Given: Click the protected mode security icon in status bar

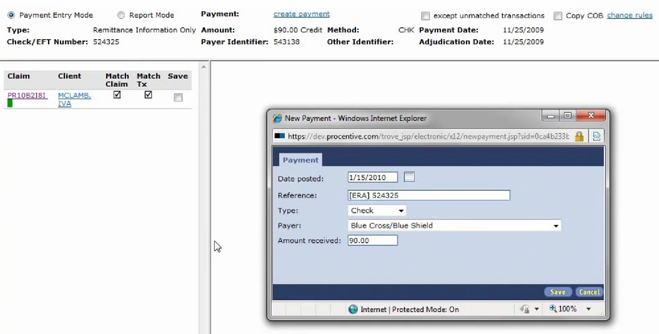Looking at the screenshot, I should tap(524, 309).
